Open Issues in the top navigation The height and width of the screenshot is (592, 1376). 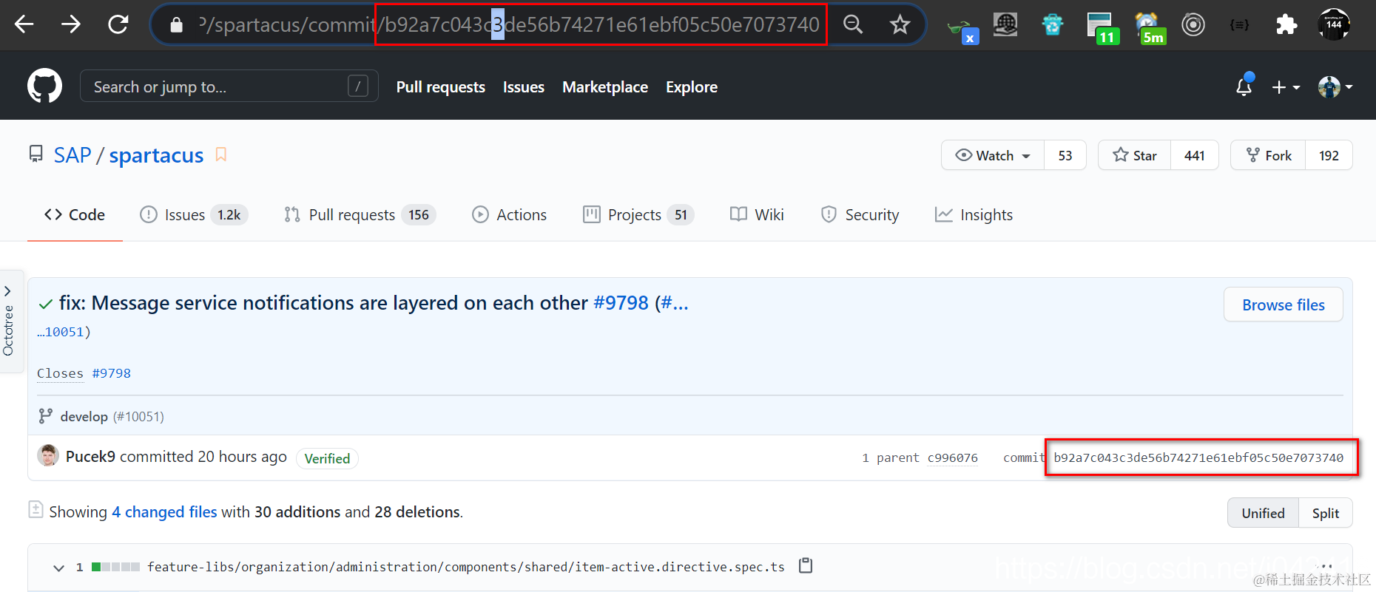(524, 87)
